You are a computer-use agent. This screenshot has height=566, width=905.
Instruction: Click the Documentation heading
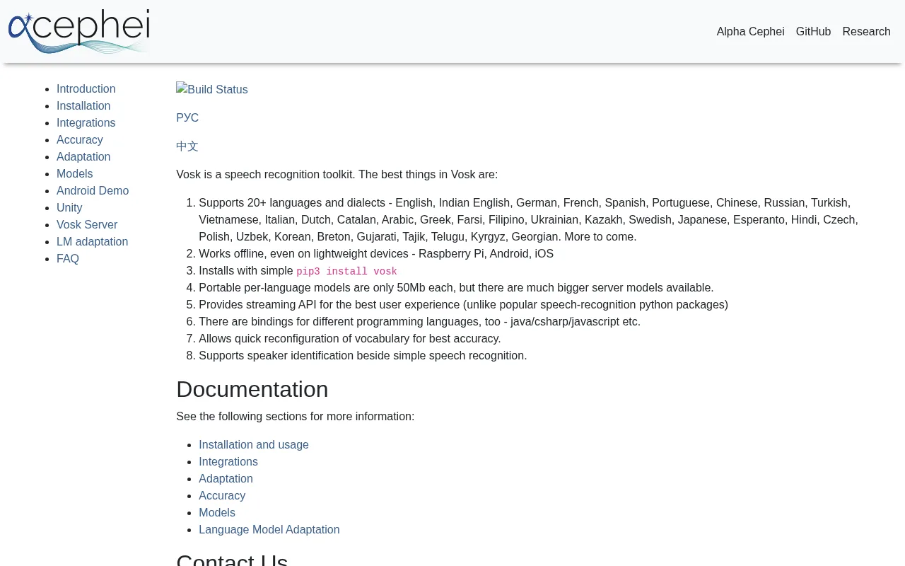tap(252, 390)
